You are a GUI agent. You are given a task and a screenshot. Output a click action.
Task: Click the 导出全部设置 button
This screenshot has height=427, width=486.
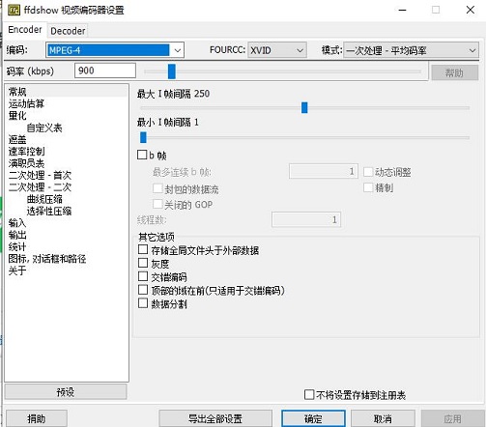pos(215,418)
